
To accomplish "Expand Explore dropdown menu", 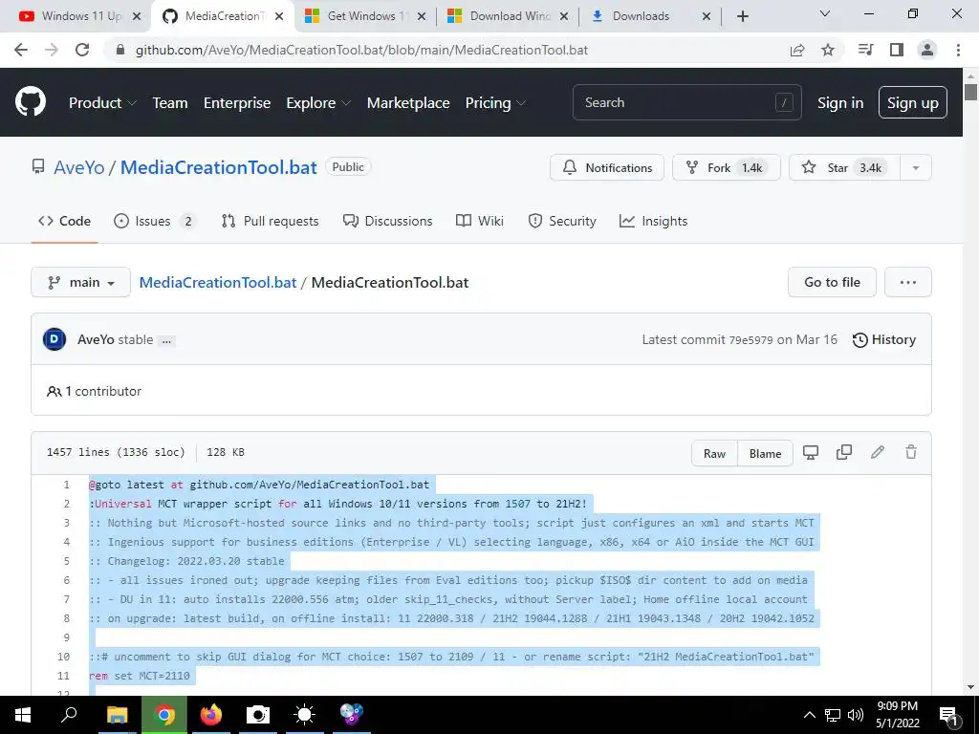I will (318, 103).
